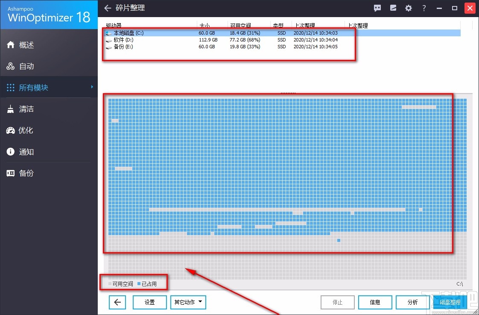Click the panel splitter handle above cluster map
This screenshot has height=315, width=479.
coord(288,93)
